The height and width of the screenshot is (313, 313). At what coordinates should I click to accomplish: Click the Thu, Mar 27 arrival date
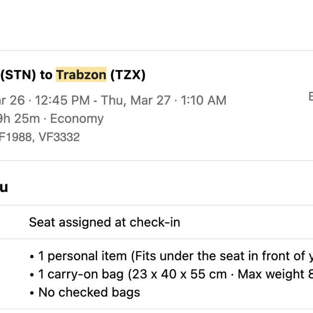pyautogui.click(x=136, y=100)
